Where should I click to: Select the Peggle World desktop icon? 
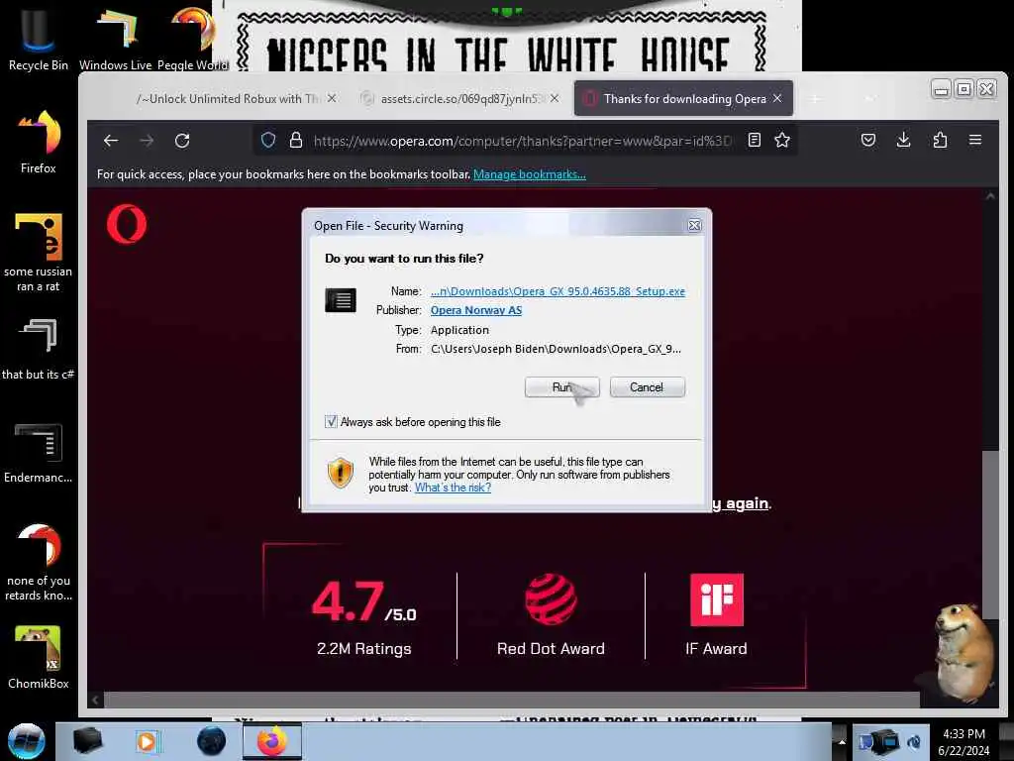[x=193, y=38]
